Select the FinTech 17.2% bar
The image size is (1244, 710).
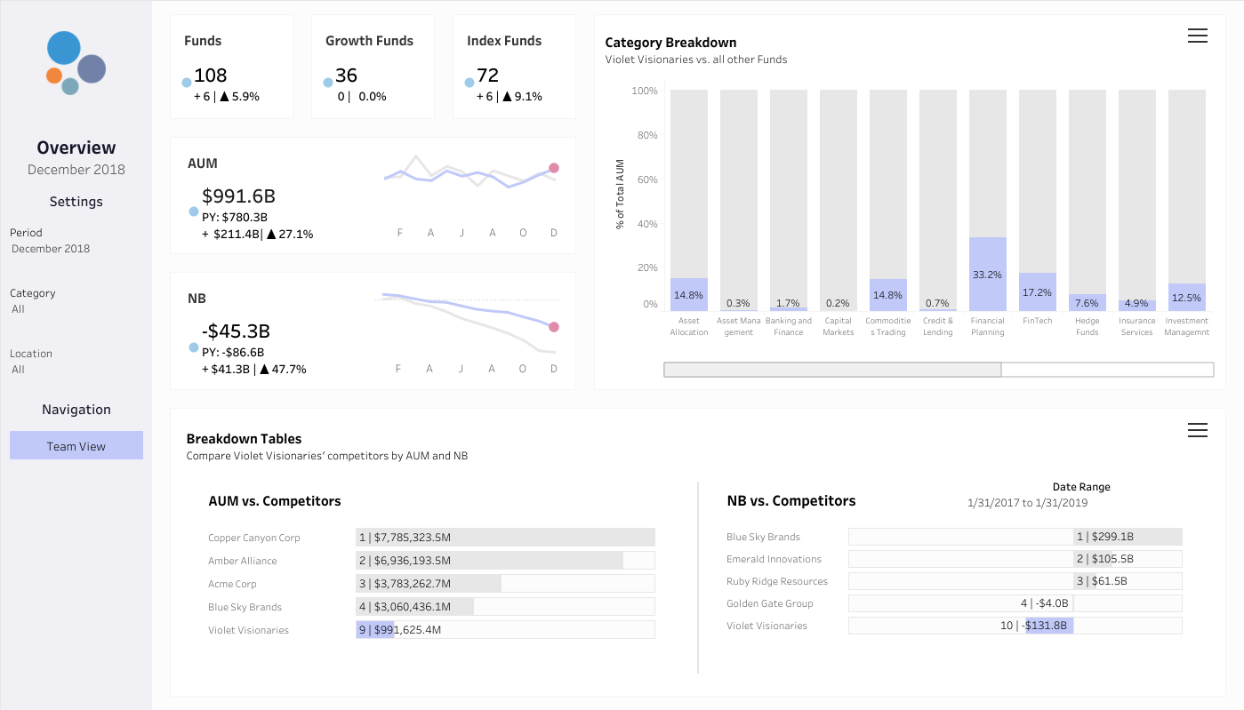[1037, 291]
